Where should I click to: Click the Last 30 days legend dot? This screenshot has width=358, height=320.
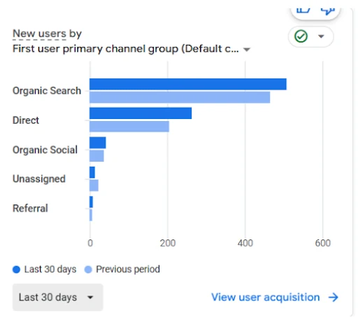[16, 270]
